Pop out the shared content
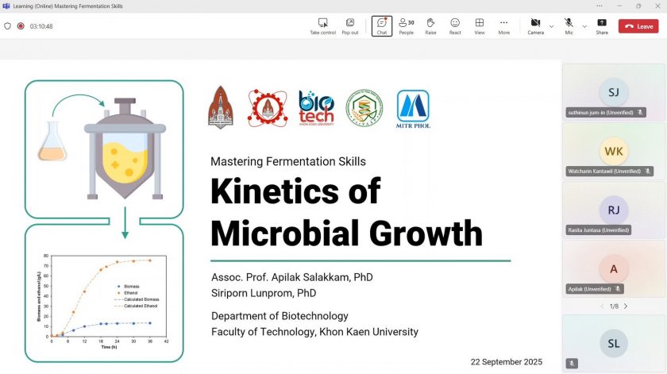The height and width of the screenshot is (374, 667). click(x=349, y=26)
